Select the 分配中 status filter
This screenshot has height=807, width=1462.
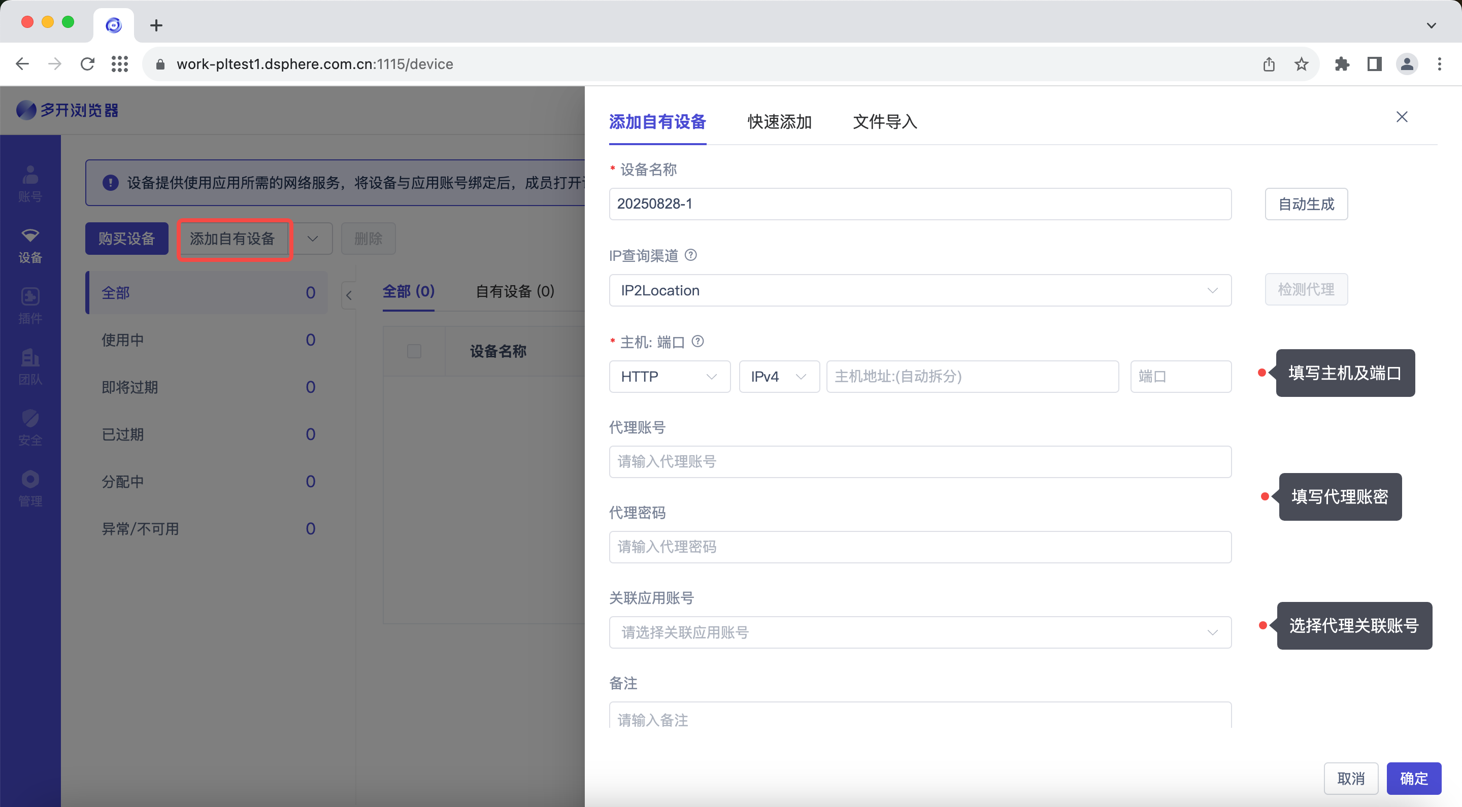point(207,481)
